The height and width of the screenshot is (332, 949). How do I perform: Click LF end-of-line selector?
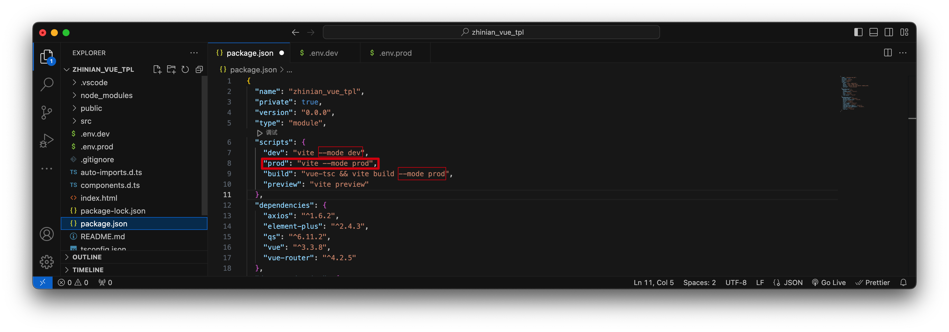(x=760, y=282)
